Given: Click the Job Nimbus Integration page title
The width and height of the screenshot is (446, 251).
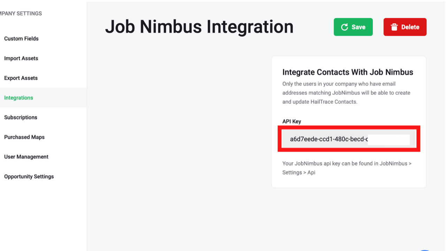Looking at the screenshot, I should click(x=199, y=26).
